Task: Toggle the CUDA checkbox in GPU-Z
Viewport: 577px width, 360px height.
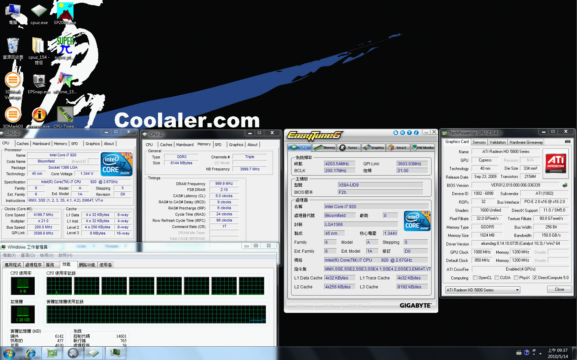Action: click(497, 278)
